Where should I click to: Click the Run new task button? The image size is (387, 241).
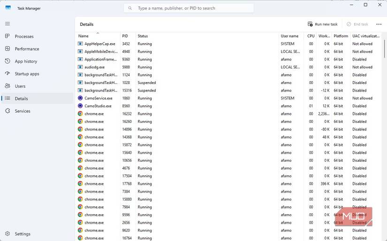(x=323, y=24)
